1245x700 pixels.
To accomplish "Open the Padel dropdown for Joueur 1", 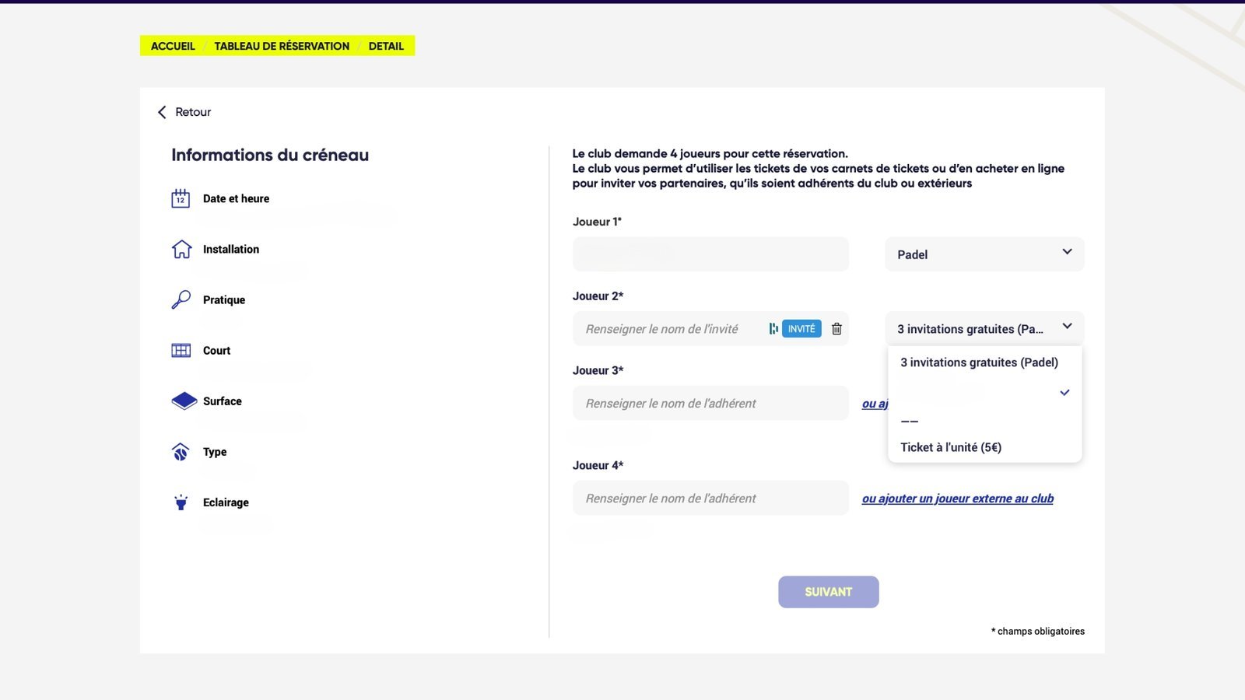I will pos(984,254).
